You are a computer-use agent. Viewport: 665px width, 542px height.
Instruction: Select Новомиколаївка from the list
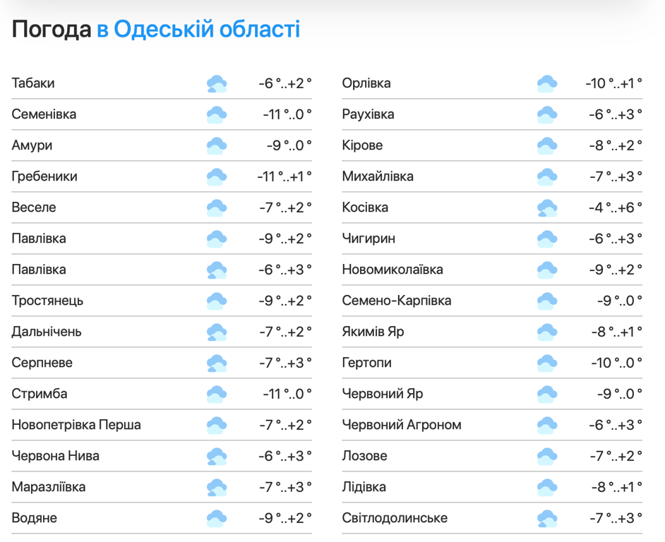pos(393,270)
